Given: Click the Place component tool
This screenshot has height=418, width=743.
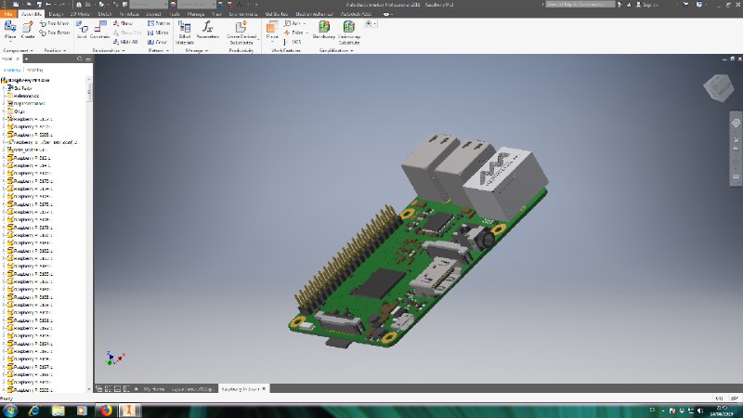Looking at the screenshot, I should point(10,30).
